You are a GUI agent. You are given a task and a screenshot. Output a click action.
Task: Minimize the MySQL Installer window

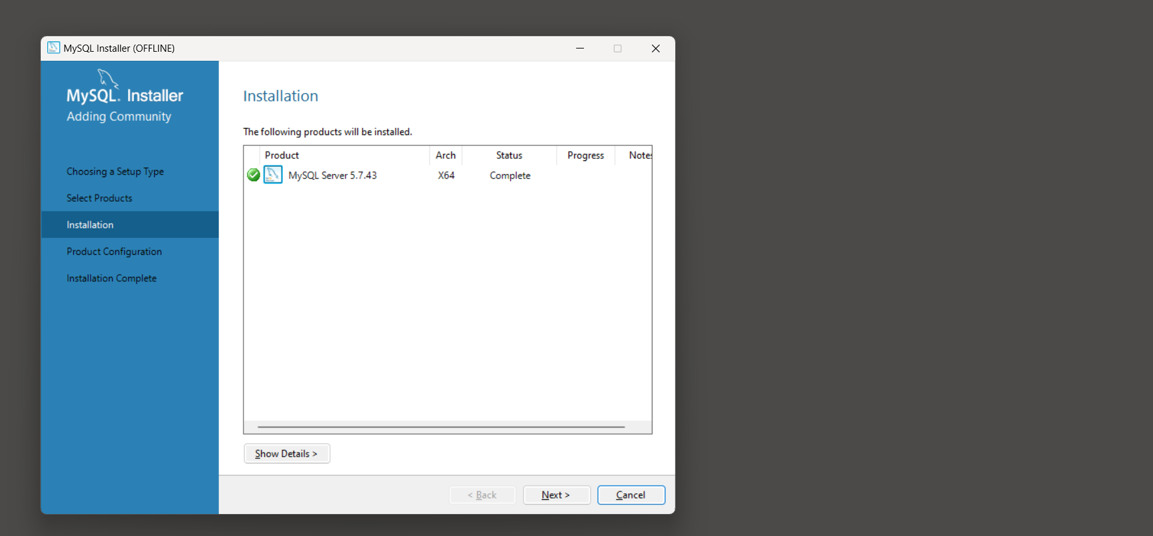[x=580, y=48]
